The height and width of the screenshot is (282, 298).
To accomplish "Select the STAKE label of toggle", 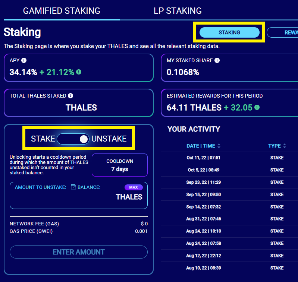I will click(x=43, y=139).
